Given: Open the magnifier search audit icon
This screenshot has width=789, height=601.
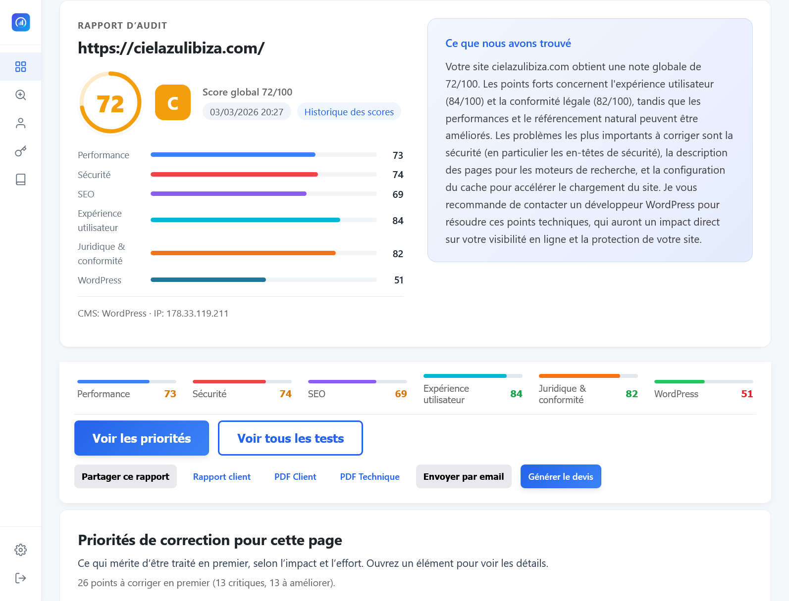Looking at the screenshot, I should coord(21,95).
